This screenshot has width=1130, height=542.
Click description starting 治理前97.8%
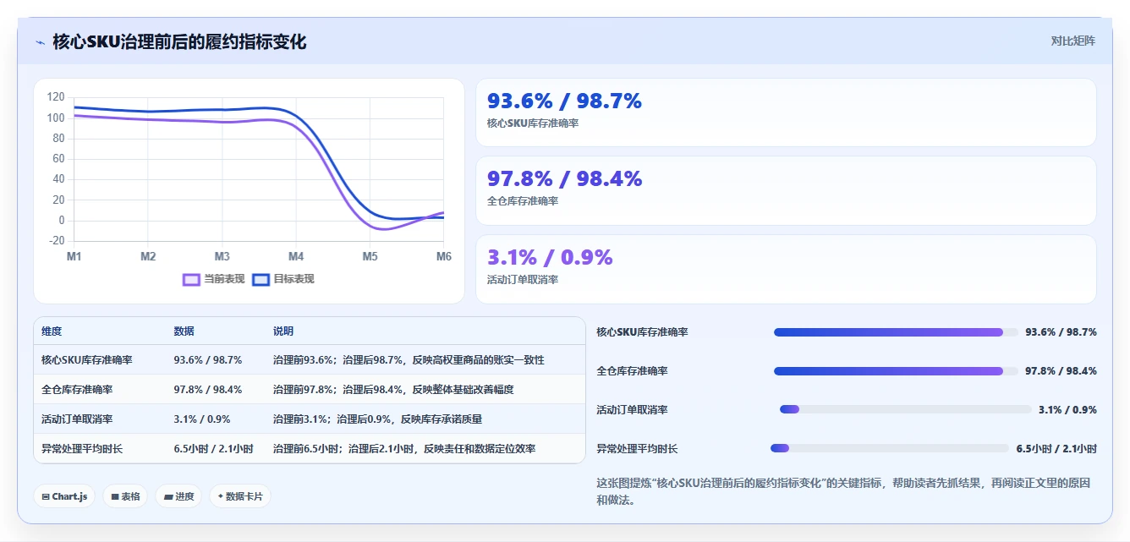click(393, 390)
